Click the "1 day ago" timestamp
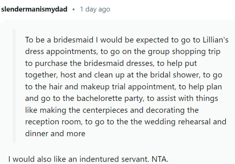 point(95,9)
